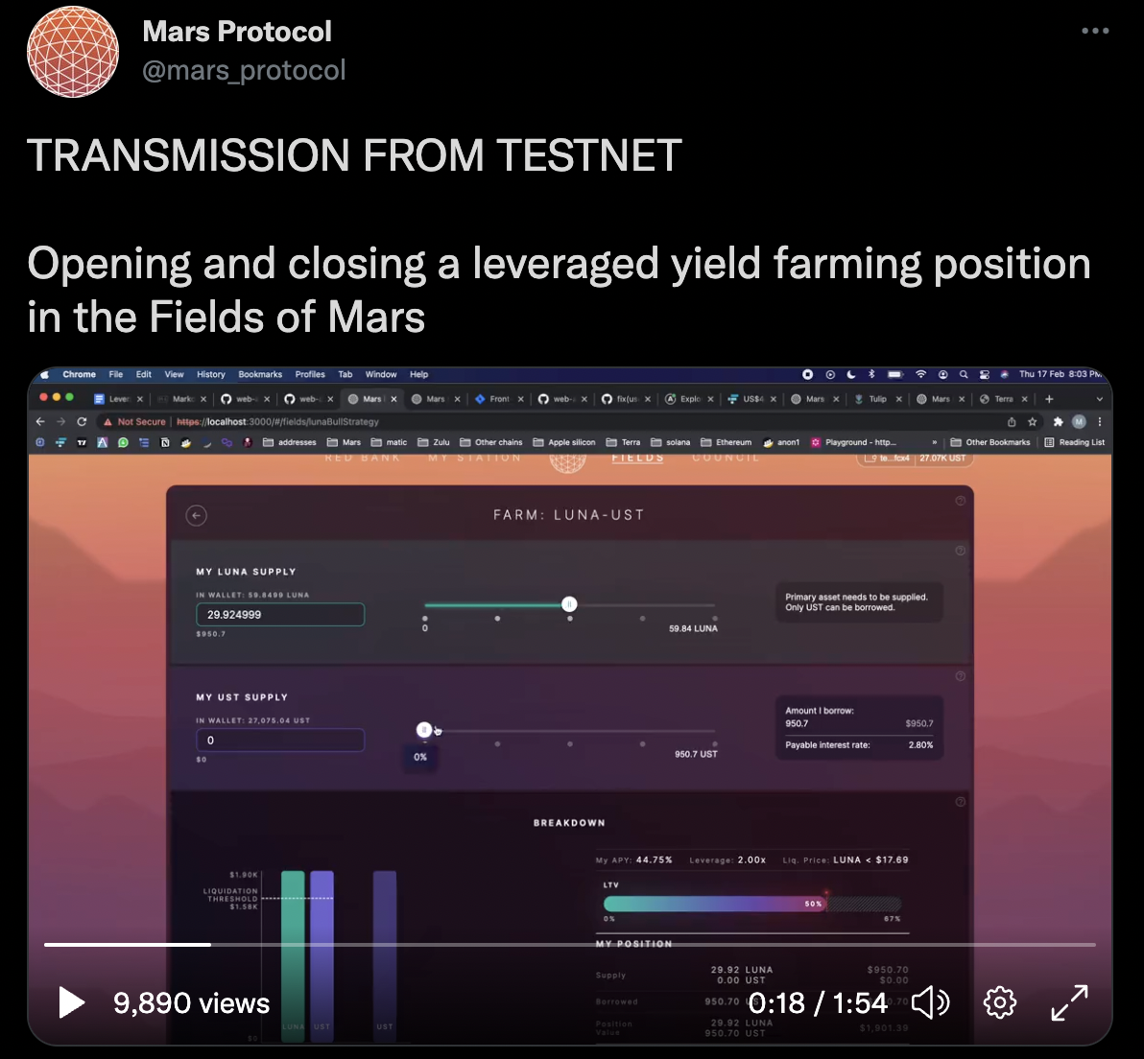This screenshot has width=1144, height=1059.
Task: Click the Mars Protocol display name
Action: pyautogui.click(x=237, y=32)
